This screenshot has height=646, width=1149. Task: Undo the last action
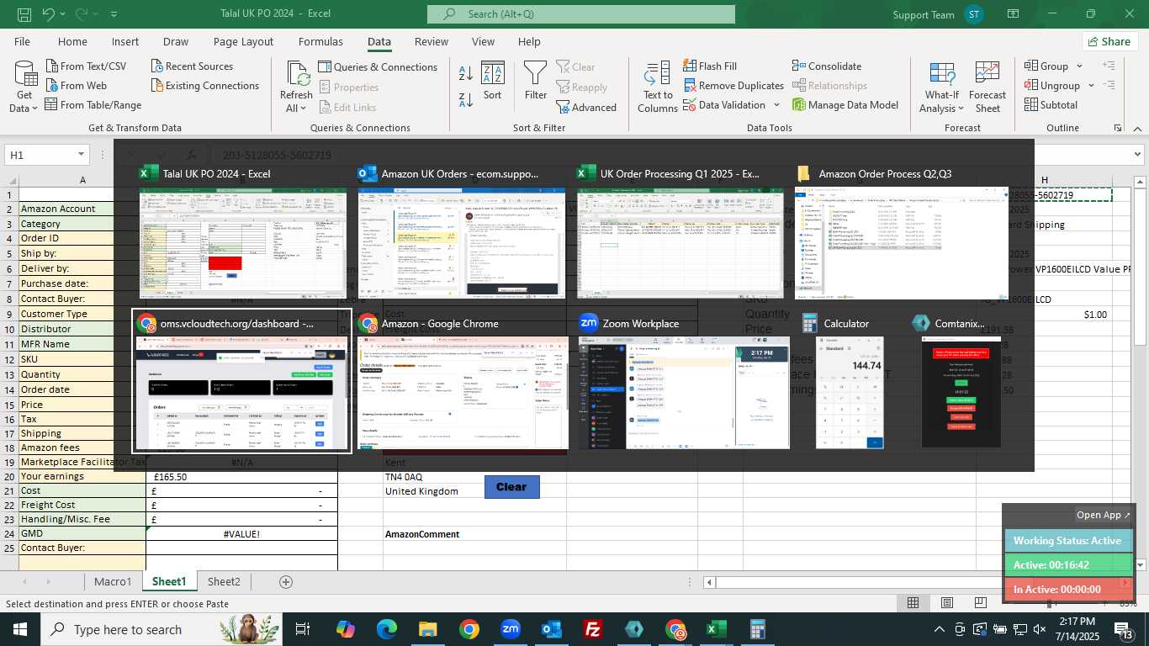tap(48, 14)
